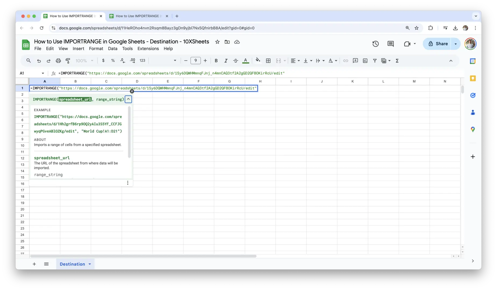The width and height of the screenshot is (497, 290).
Task: Open the Destination sheet tab dropdown
Action: 90,264
